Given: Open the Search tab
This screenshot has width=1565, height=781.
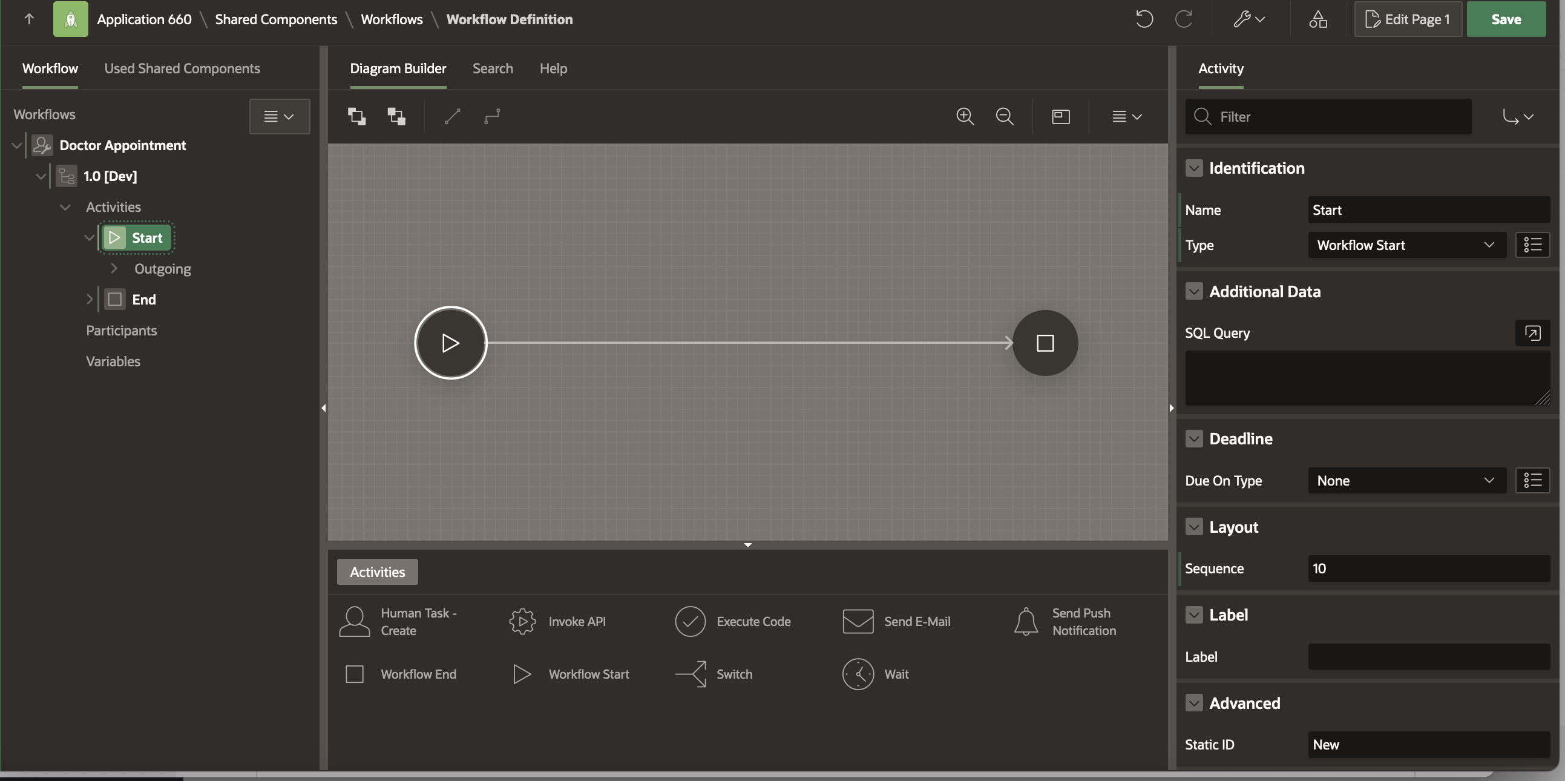Looking at the screenshot, I should pos(492,68).
